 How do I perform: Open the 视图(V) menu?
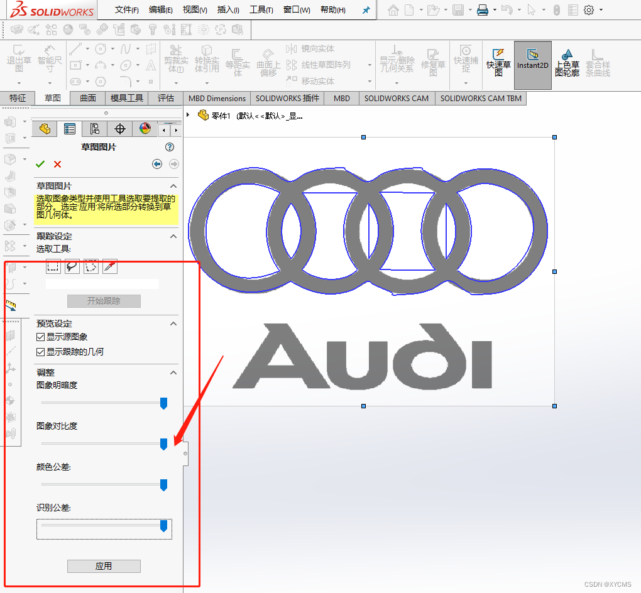click(x=195, y=10)
